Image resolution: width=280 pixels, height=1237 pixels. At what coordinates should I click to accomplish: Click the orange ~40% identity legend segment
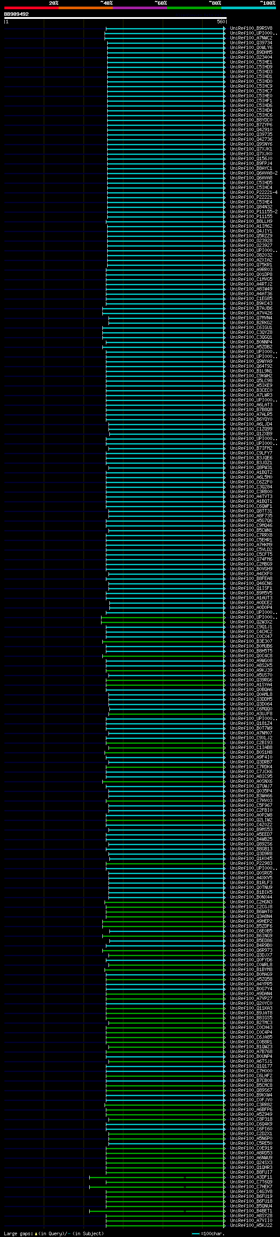86,8
